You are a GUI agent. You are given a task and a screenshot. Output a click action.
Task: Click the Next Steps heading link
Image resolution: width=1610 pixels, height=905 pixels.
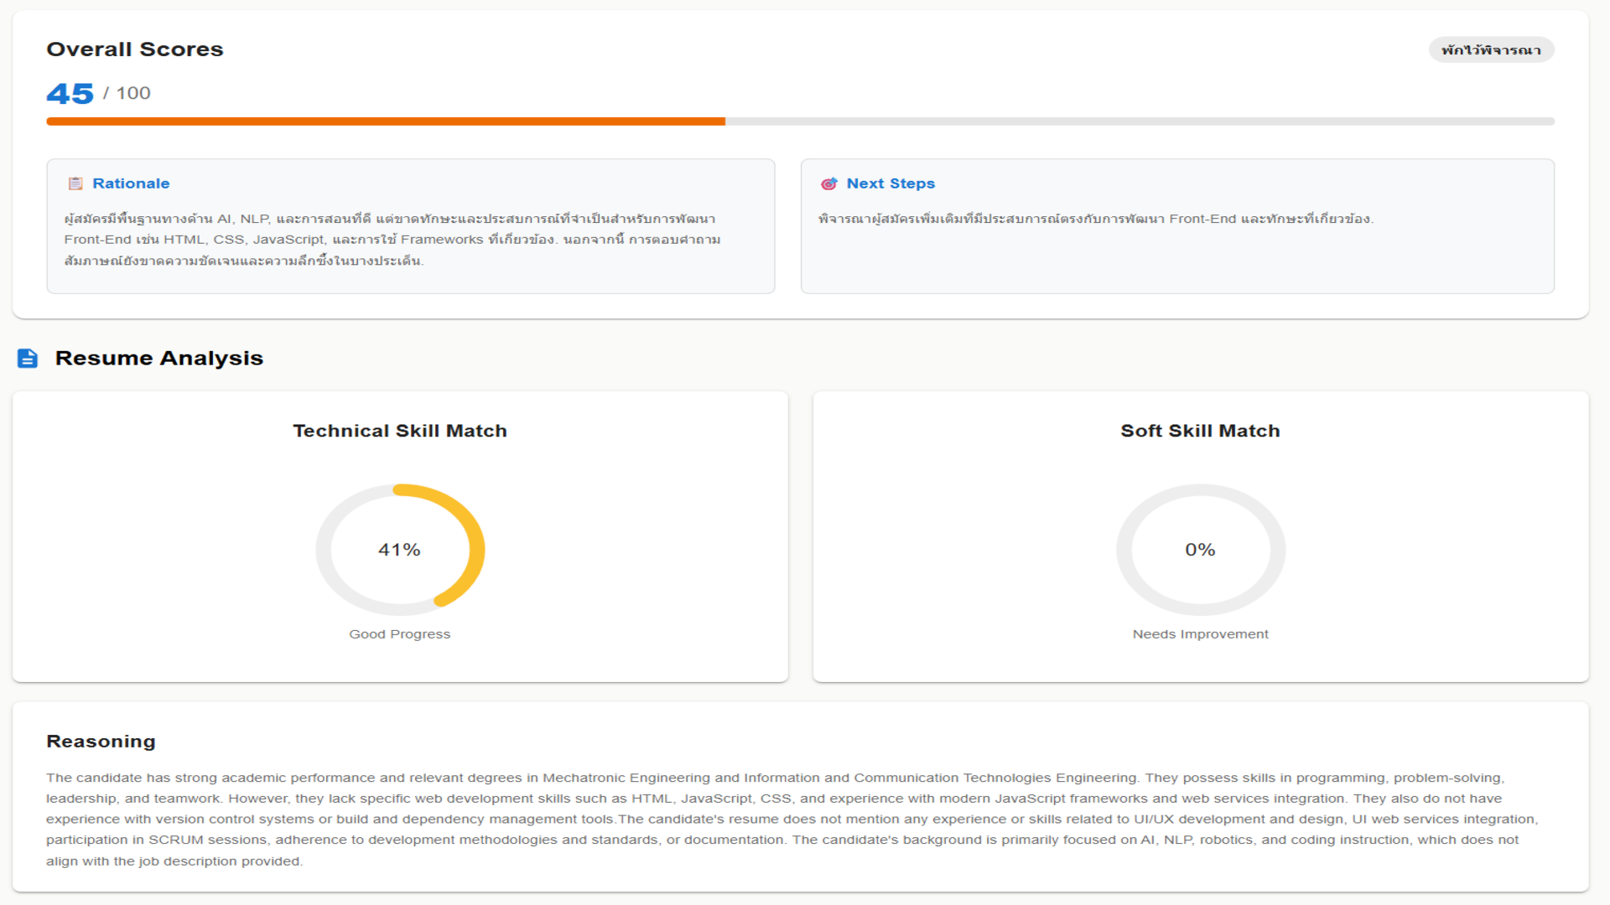pos(891,184)
